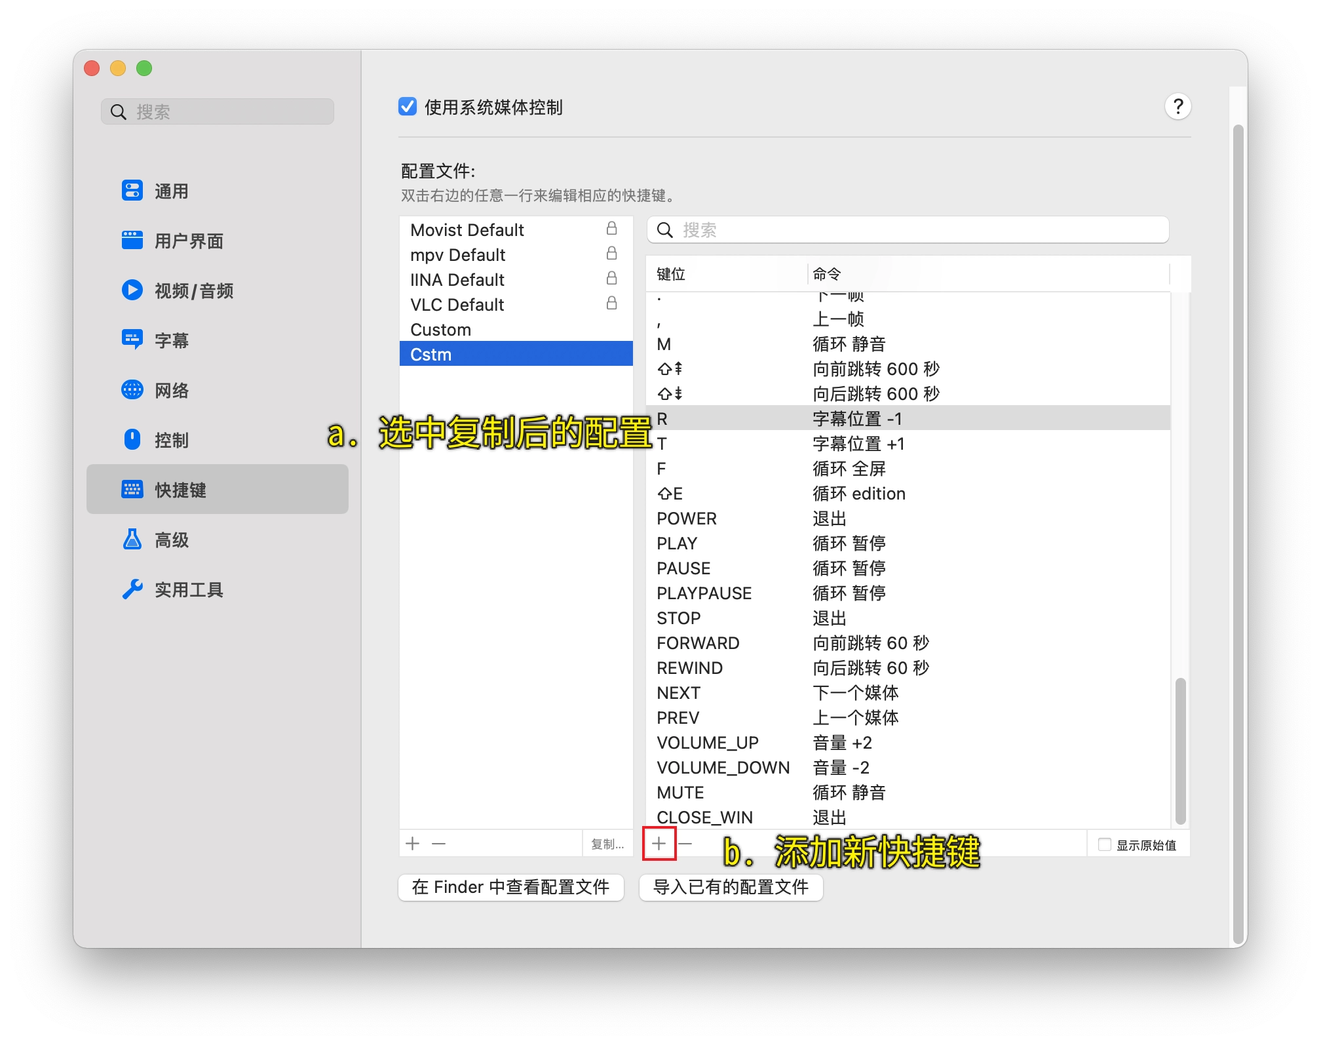Open the Utilities (实用工具) pane
The width and height of the screenshot is (1321, 1045).
(x=188, y=590)
